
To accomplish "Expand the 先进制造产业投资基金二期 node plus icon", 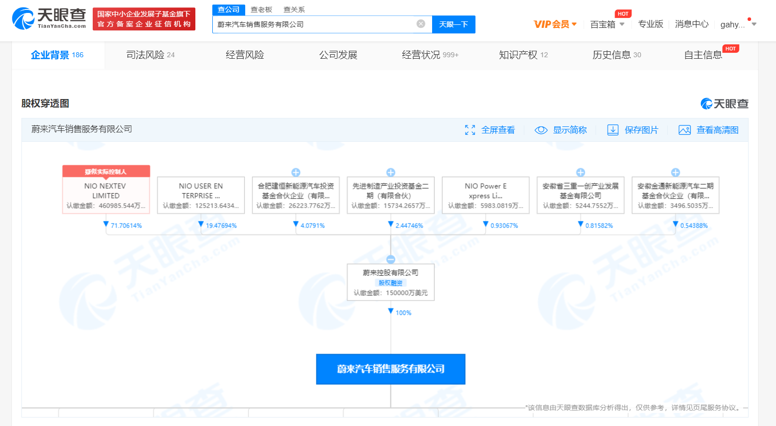I will tap(391, 172).
